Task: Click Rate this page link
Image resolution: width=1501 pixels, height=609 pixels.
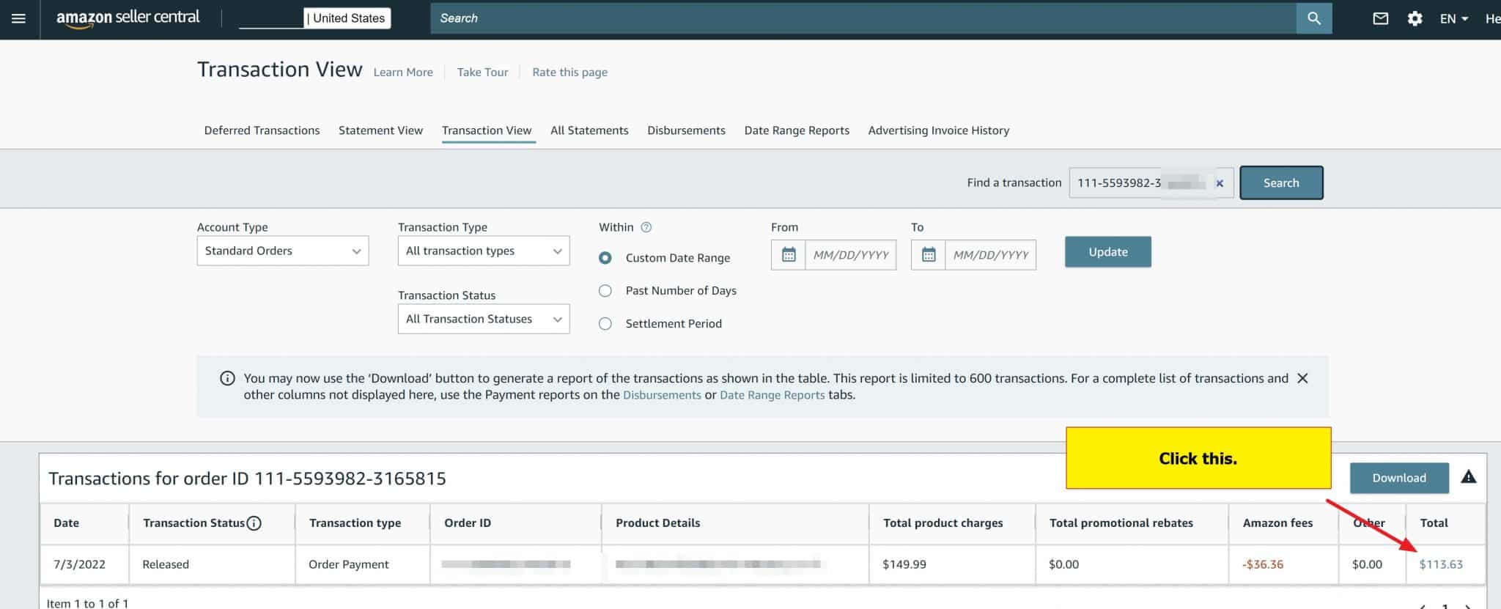Action: (569, 73)
